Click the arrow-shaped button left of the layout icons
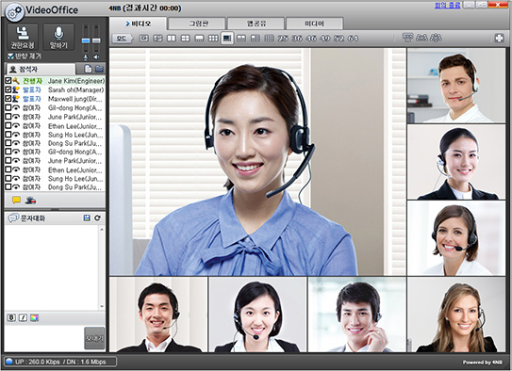Screen dimensions: 512x371 click(x=123, y=39)
